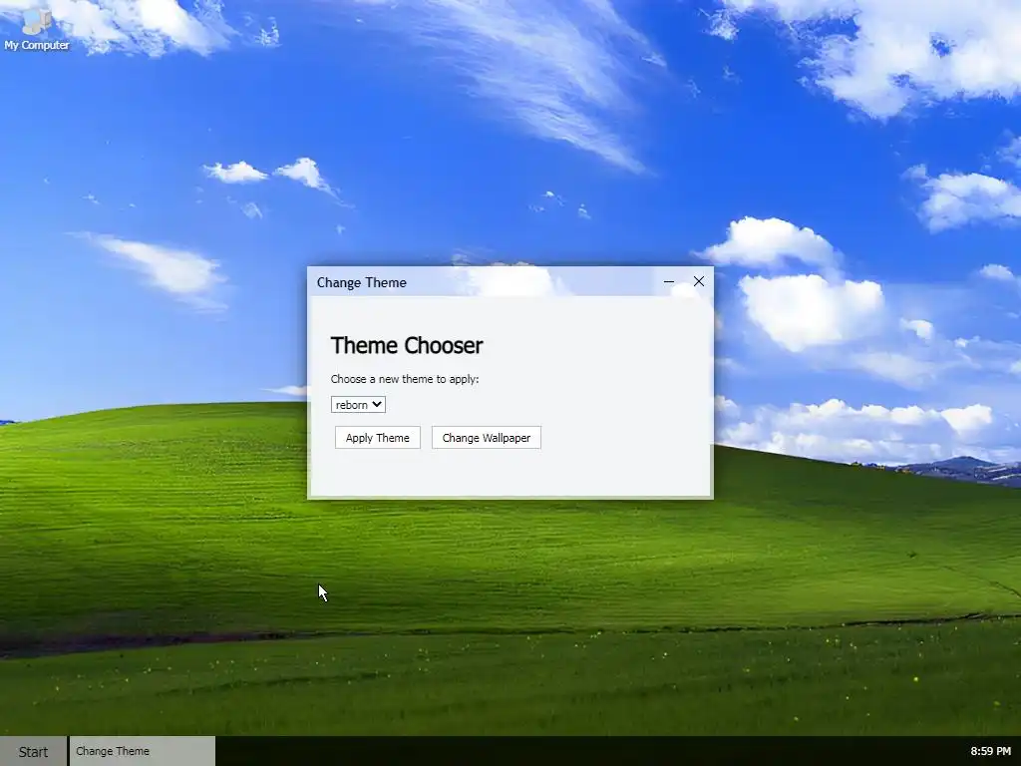Close the Change Theme window
Viewport: 1021px width, 766px height.
pyautogui.click(x=699, y=281)
